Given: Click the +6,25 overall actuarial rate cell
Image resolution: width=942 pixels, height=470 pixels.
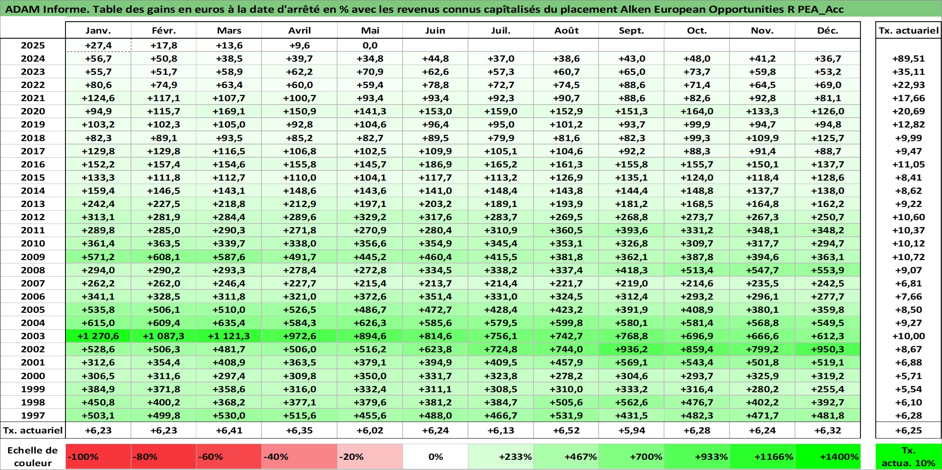Looking at the screenshot, I should click(908, 430).
